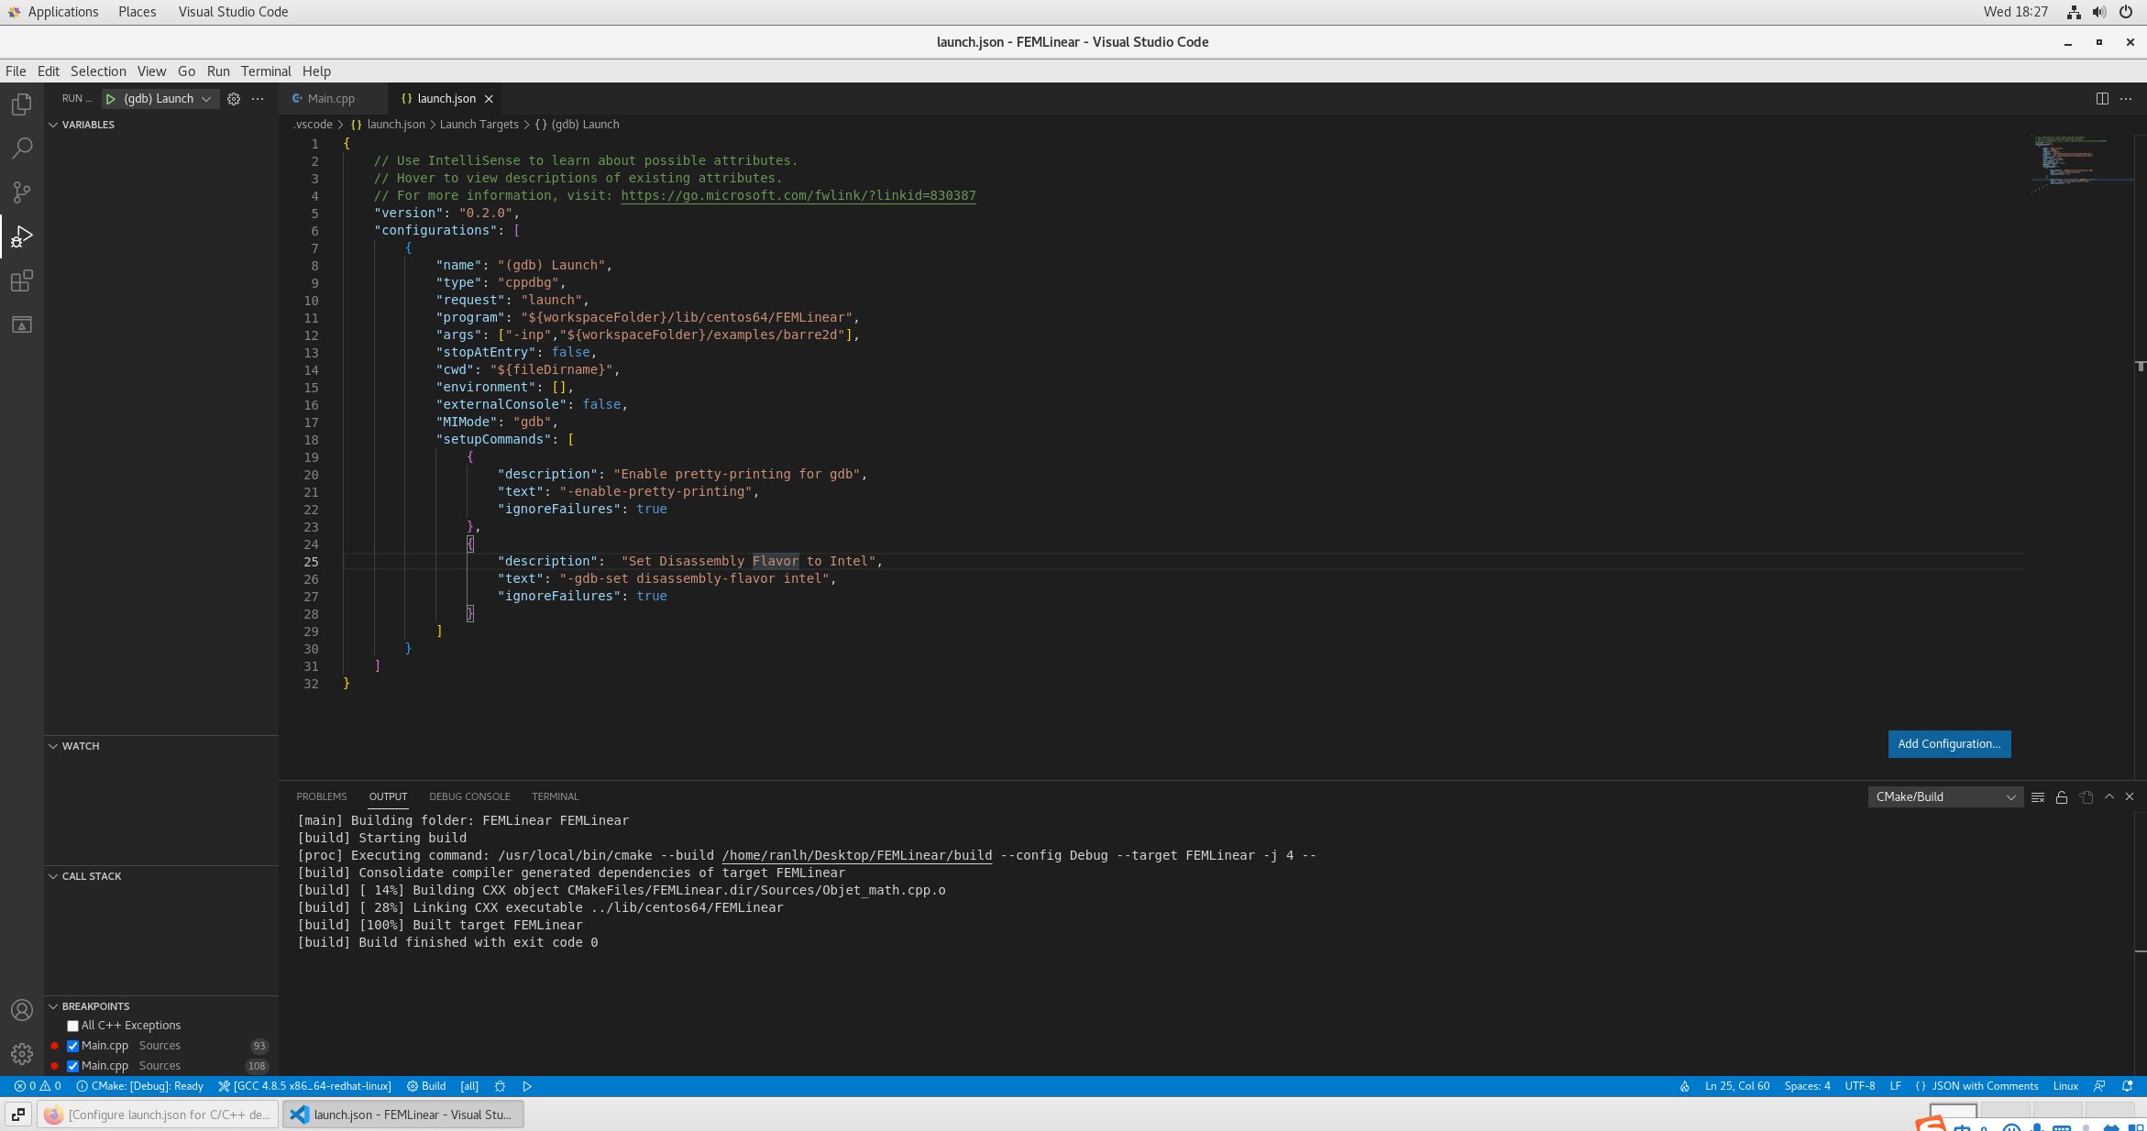Toggle the output scroll lock
The image size is (2147, 1131).
pos(2062,797)
